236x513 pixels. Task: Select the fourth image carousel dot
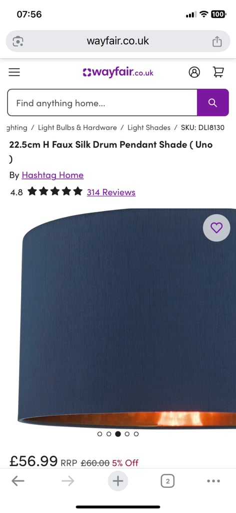click(x=127, y=434)
